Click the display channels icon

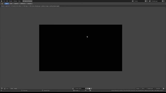click(x=164, y=89)
